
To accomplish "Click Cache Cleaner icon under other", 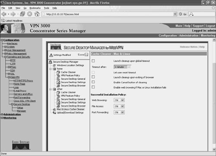I will pos(58,92).
